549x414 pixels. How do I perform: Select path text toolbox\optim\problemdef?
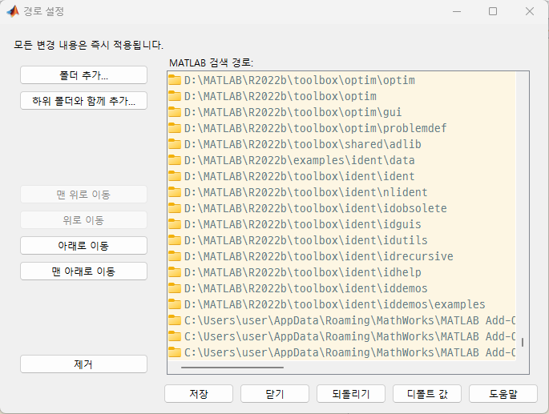click(x=316, y=128)
